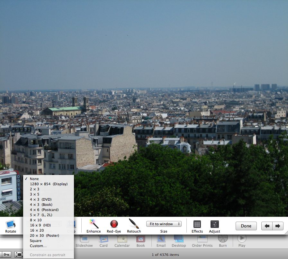Select 4 × 3 (DVD) option
The width and height of the screenshot is (288, 259).
click(49, 199)
